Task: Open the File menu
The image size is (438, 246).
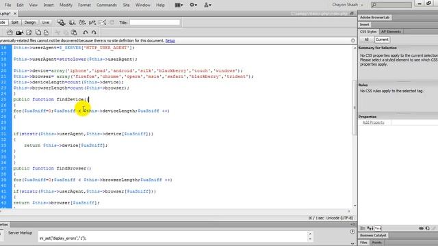Action: point(8,5)
